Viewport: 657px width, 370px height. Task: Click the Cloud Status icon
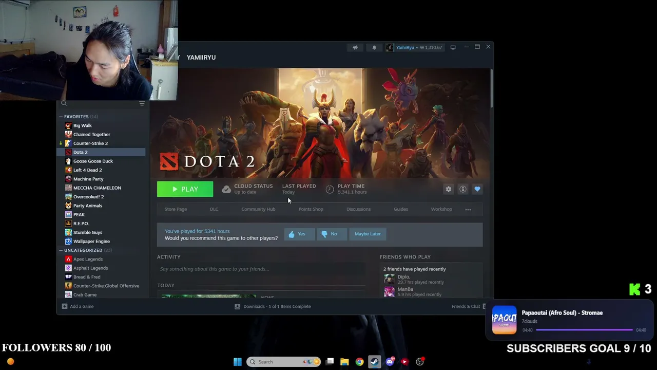click(226, 189)
